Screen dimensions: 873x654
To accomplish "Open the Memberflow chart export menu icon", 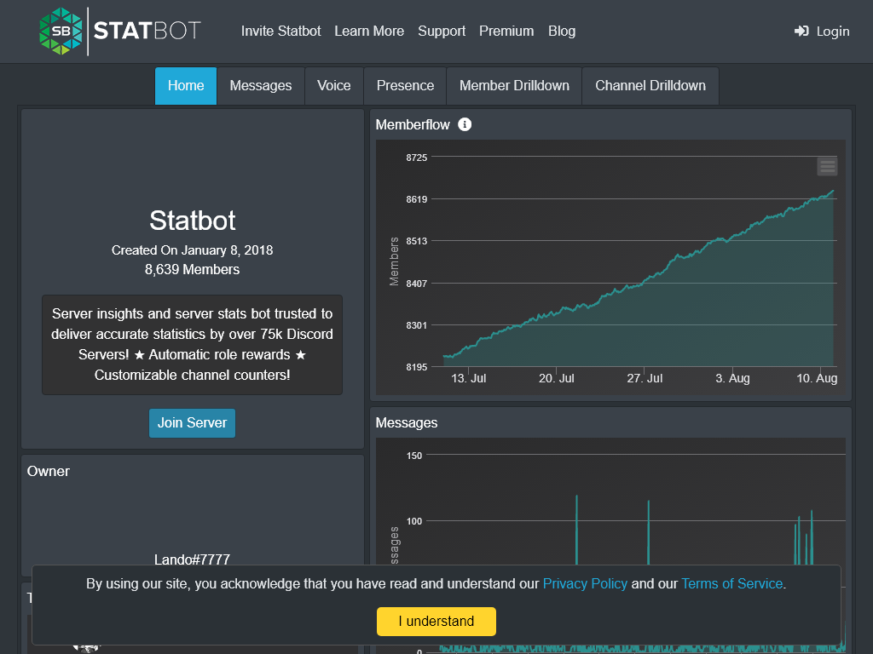I will [x=827, y=165].
